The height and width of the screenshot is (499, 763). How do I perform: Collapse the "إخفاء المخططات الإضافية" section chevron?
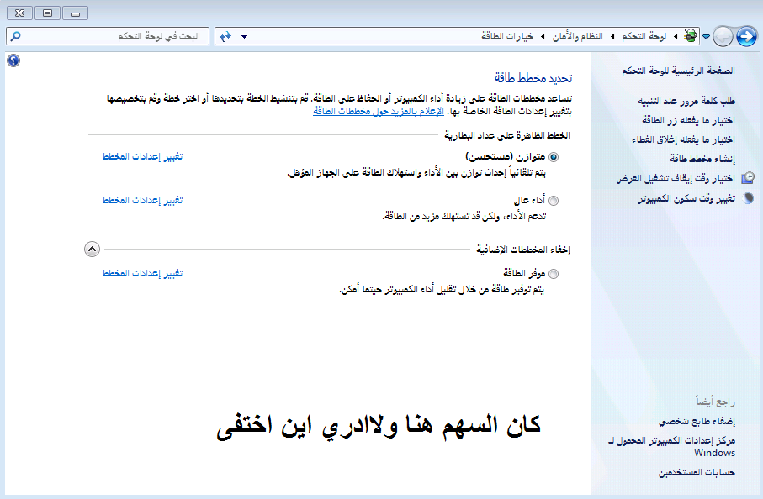click(92, 249)
